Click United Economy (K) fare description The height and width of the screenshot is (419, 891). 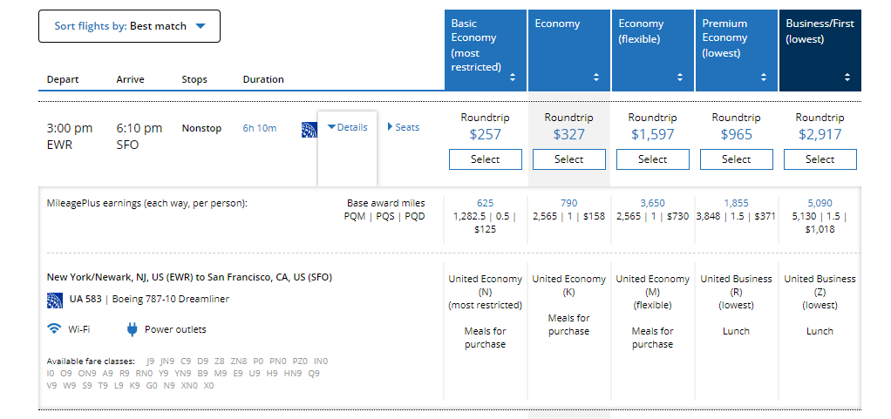click(x=568, y=286)
